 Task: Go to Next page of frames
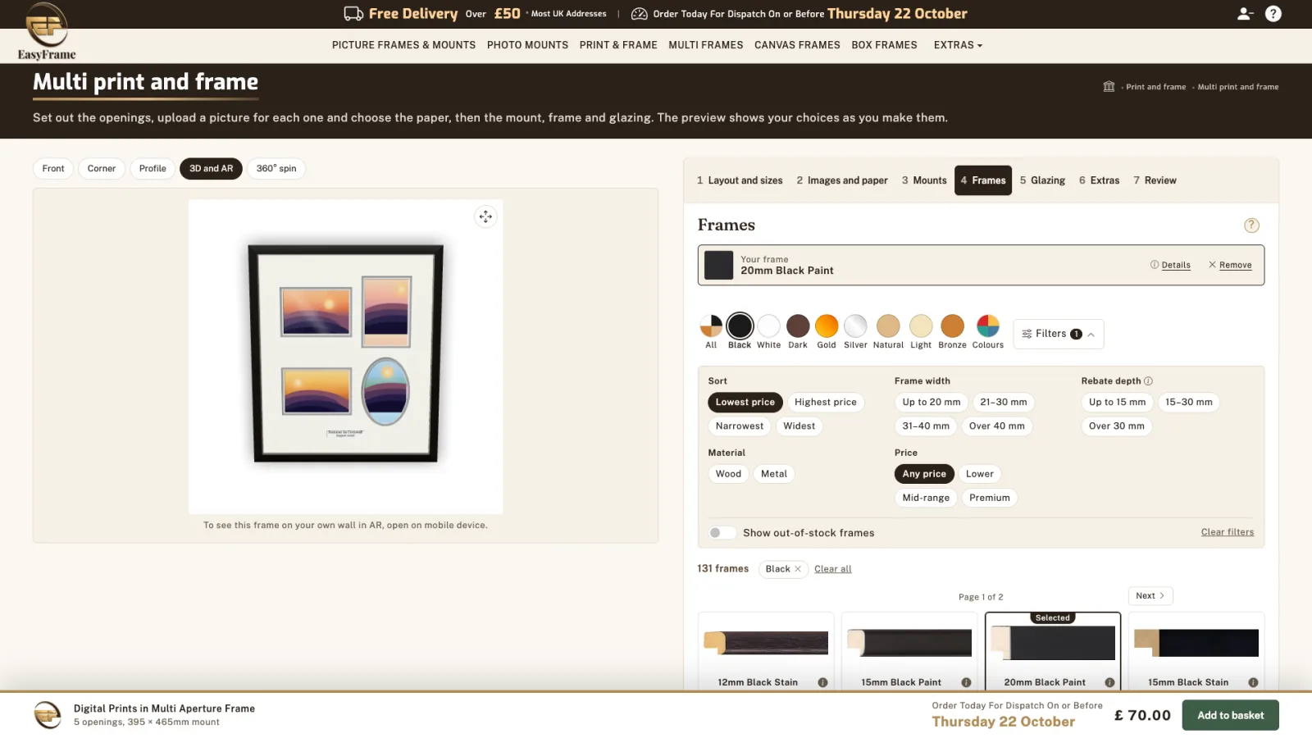(1150, 596)
